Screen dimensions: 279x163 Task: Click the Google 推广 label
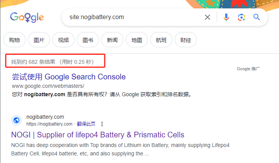[248, 69]
